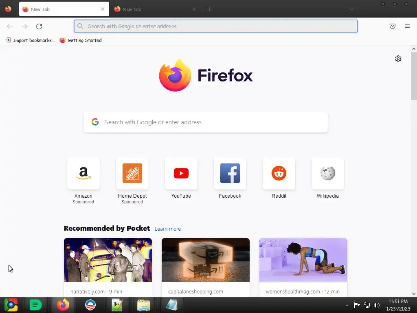Viewport: 417px width, 313px height.
Task: Click the 'narratively.com · 9 min' text
Action: pyautogui.click(x=96, y=292)
